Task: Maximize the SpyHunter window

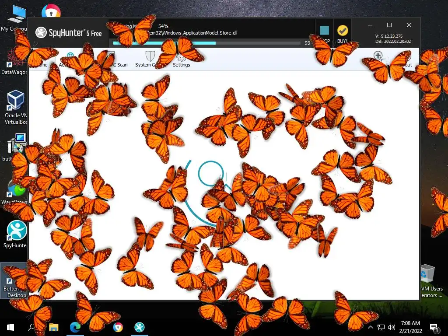Action: click(x=389, y=25)
